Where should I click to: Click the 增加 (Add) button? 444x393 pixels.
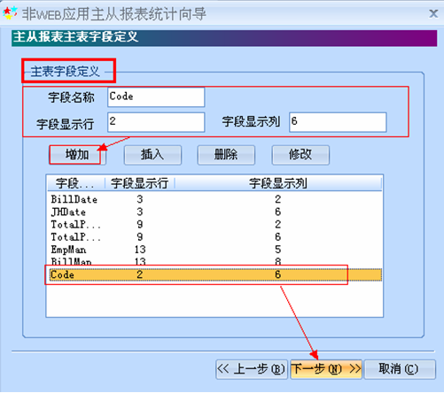(77, 155)
